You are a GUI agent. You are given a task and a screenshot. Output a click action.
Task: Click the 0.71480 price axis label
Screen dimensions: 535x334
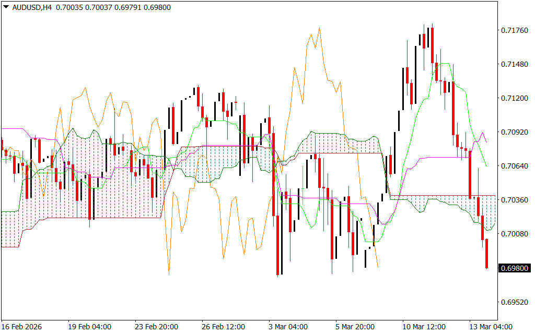(x=515, y=65)
